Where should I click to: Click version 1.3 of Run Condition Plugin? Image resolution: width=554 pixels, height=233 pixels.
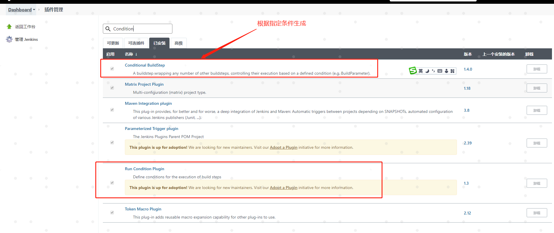click(466, 183)
